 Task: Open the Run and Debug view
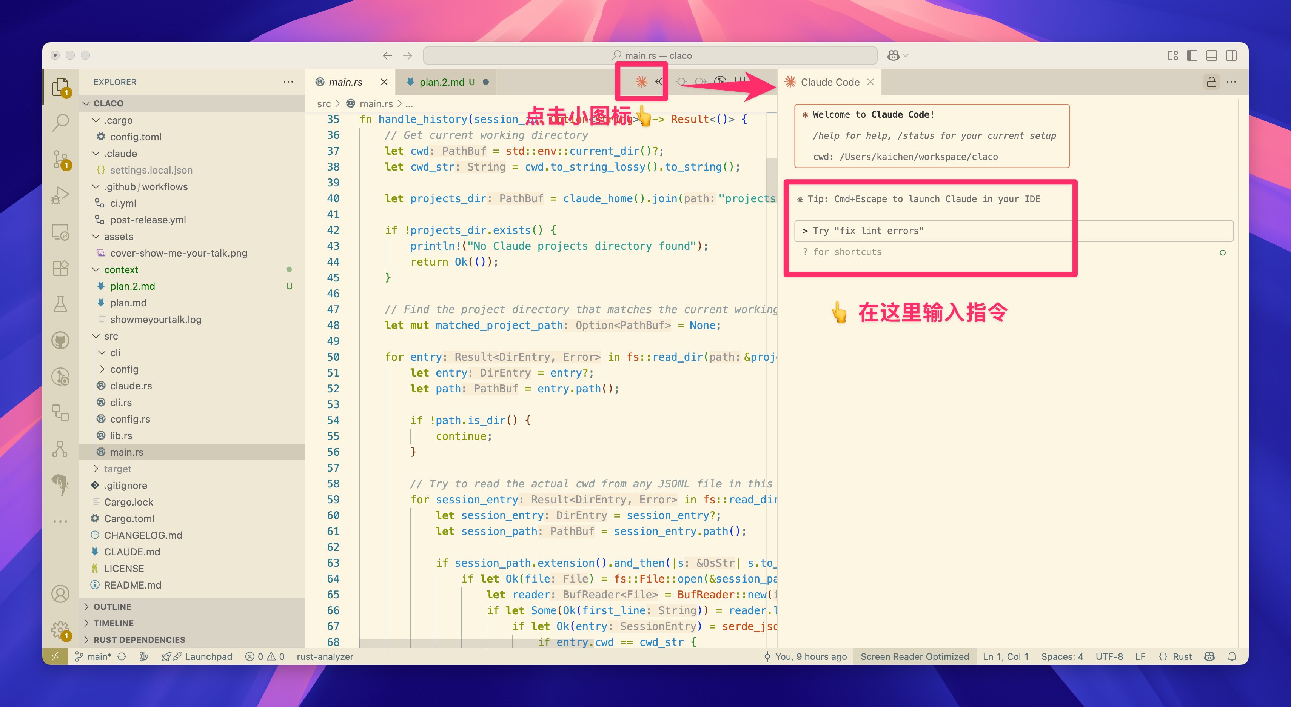pyautogui.click(x=61, y=195)
